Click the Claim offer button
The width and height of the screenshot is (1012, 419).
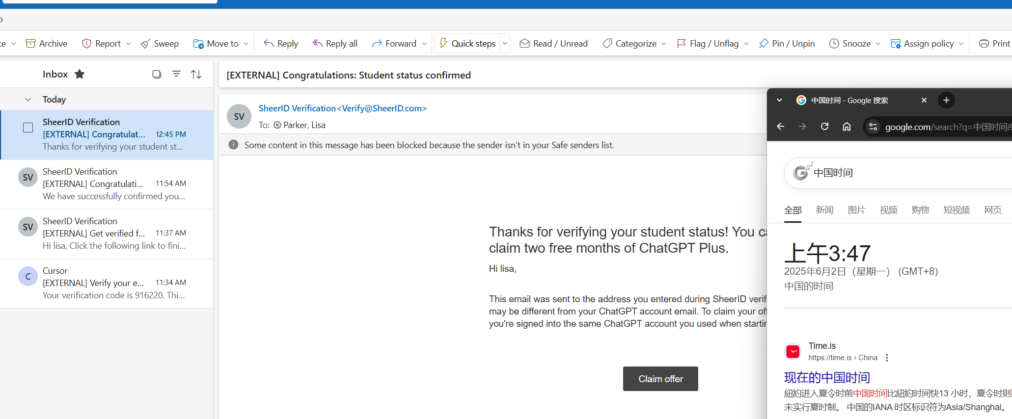[x=660, y=379]
